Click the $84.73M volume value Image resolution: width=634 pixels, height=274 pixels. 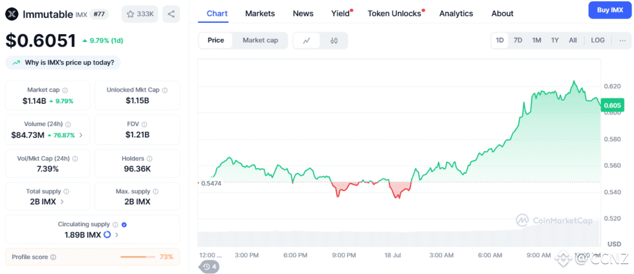[27, 135]
